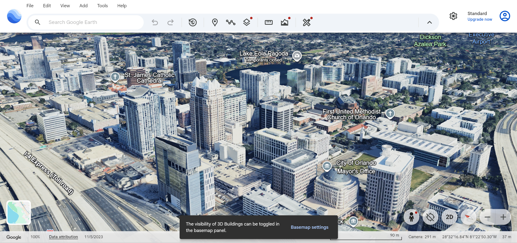The height and width of the screenshot is (243, 517).
Task: Open the photos panel icon
Action: click(x=284, y=22)
